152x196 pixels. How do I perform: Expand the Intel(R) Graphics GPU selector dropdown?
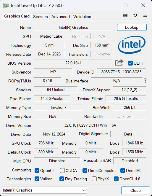(44, 190)
